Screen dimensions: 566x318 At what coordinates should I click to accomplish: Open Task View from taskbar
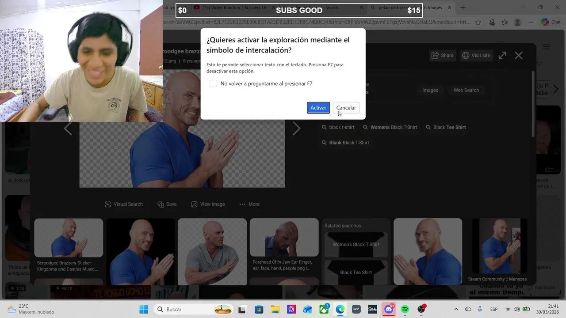click(242, 309)
